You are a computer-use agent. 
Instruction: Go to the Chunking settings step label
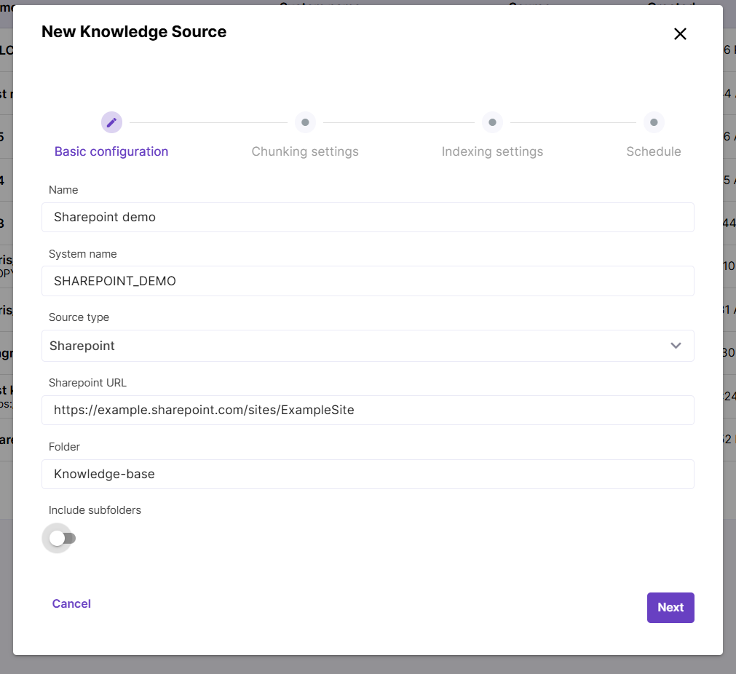(305, 151)
